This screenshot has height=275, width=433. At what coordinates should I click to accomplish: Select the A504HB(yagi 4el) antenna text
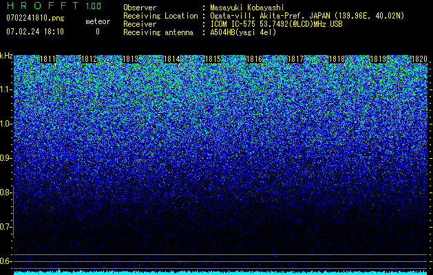pyautogui.click(x=243, y=32)
